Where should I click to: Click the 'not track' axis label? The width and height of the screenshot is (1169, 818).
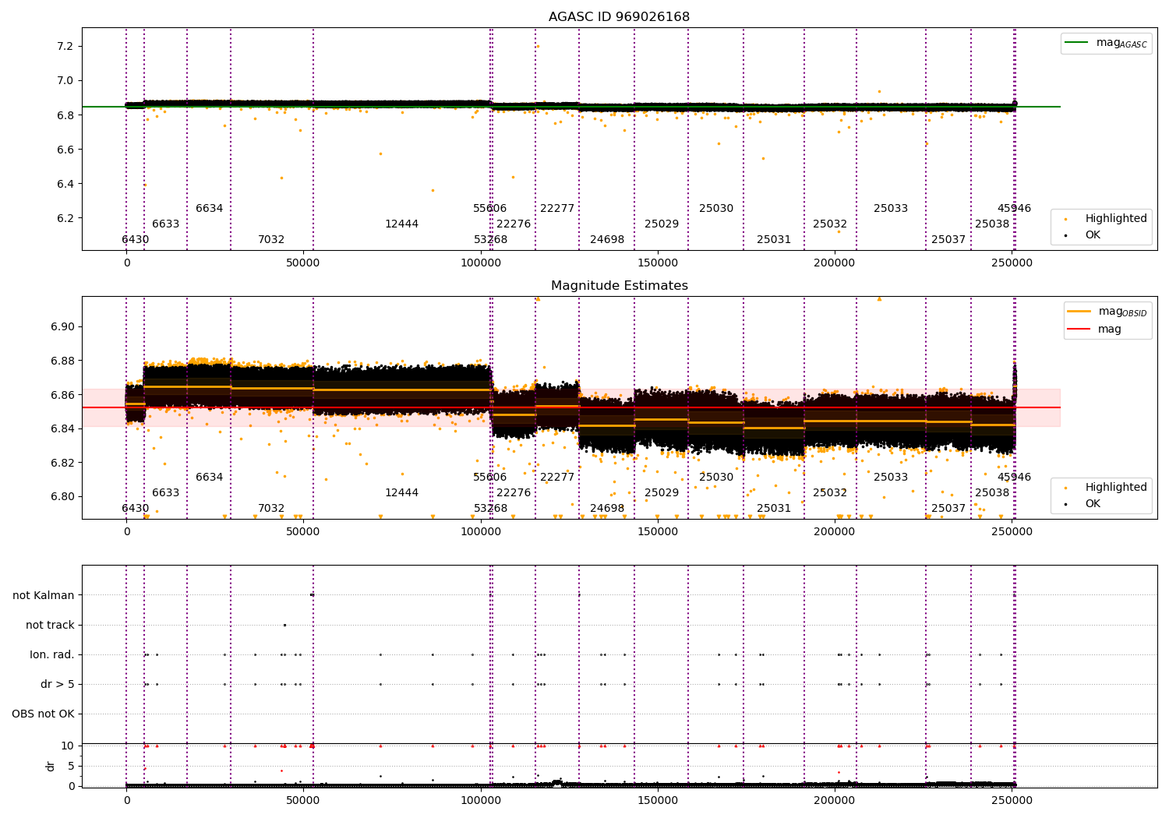(x=50, y=625)
